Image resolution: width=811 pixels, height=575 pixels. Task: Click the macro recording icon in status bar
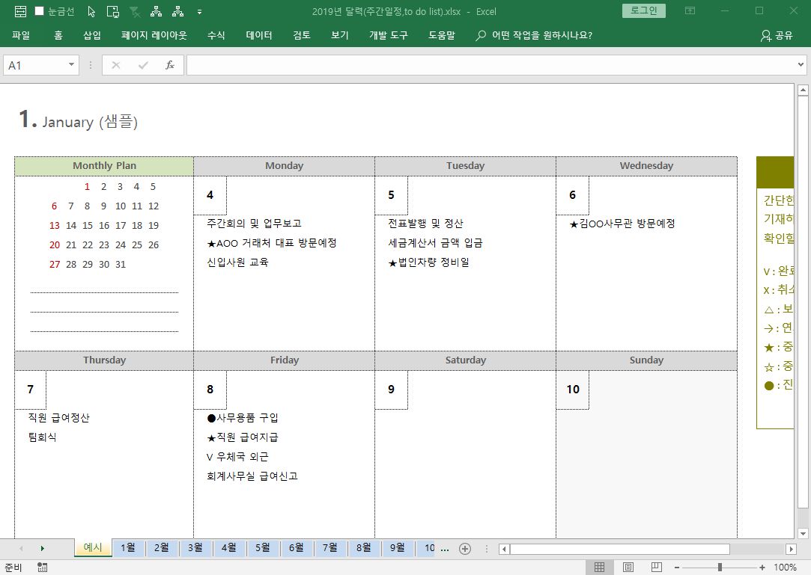(x=43, y=568)
